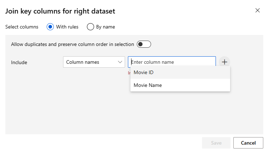Click the Select columns label
This screenshot has height=156, width=269.
(22, 27)
